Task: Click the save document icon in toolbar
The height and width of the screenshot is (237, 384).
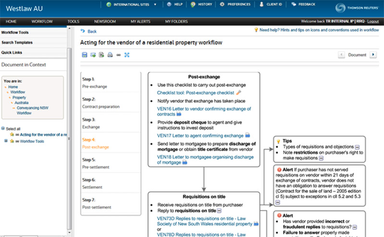Action: 84,55
